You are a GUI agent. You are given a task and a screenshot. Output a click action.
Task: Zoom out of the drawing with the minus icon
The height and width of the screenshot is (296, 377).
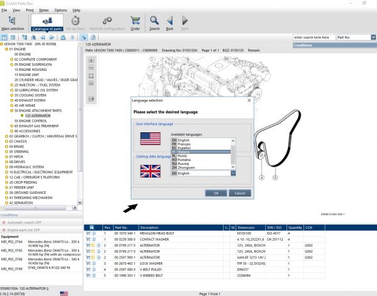click(91, 68)
